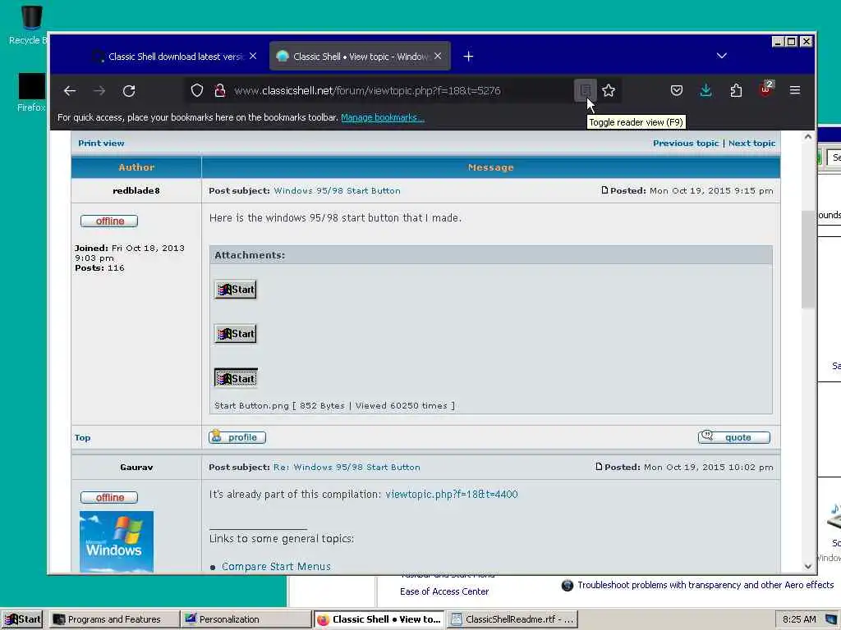The height and width of the screenshot is (630, 841).
Task: Click the page scrollbar down arrow
Action: point(808,566)
